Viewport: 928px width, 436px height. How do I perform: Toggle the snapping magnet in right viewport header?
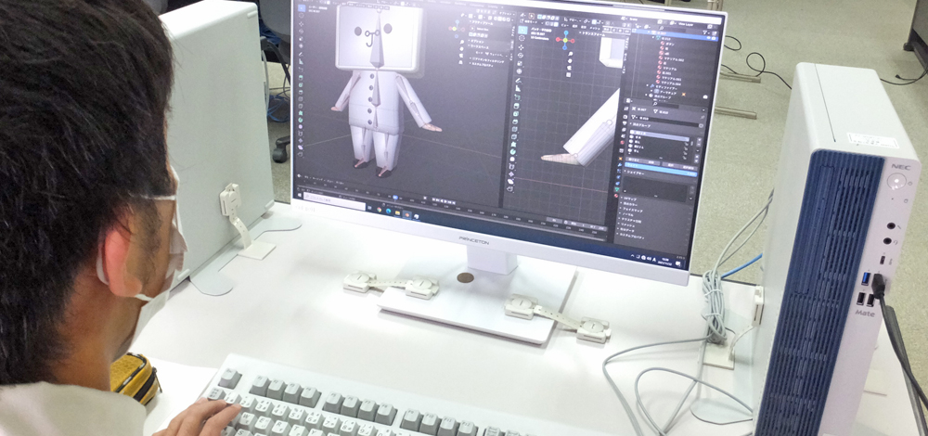click(x=594, y=22)
